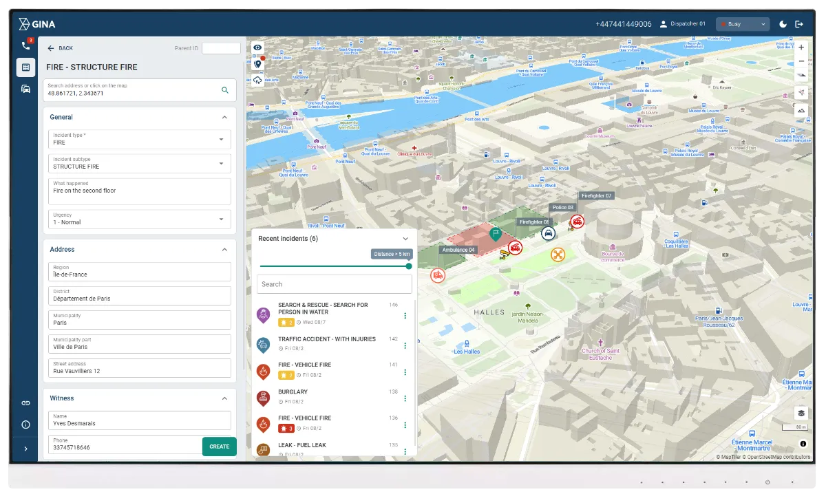Open the Busy status dropdown

[742, 23]
